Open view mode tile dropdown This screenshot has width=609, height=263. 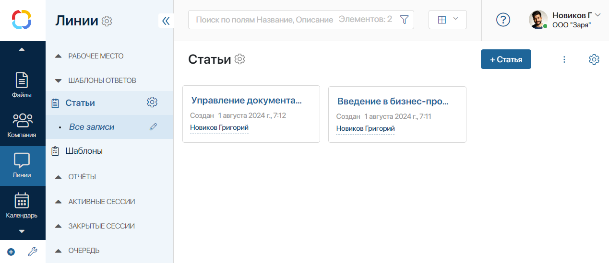coord(448,20)
